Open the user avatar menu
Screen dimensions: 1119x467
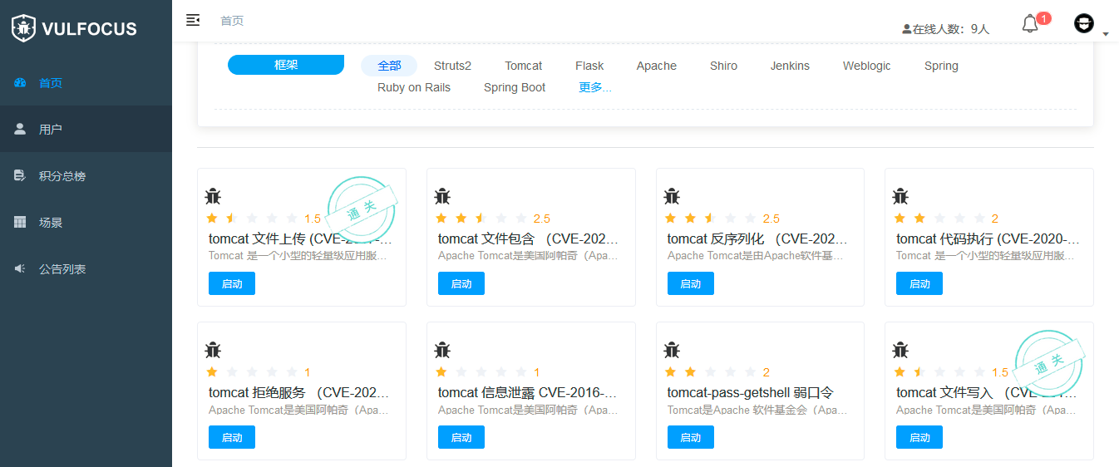coord(1083,23)
